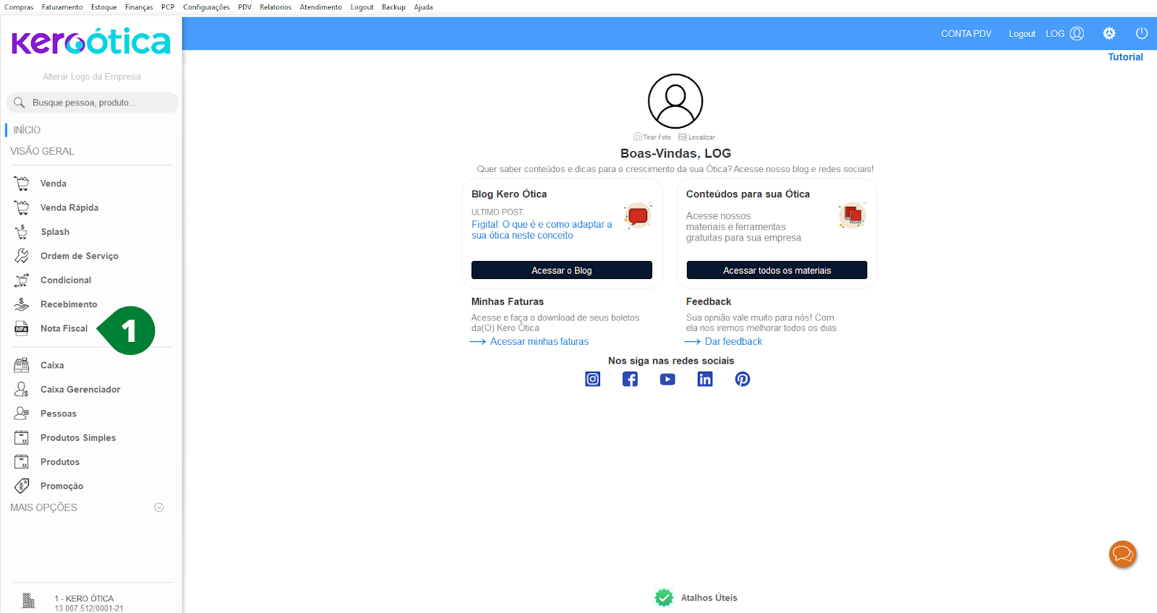Click the Produtos Simples box icon
1157x613 pixels.
[22, 437]
